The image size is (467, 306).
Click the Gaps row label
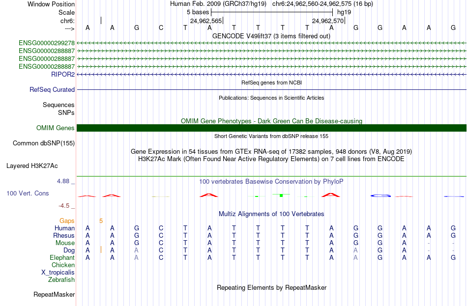click(67, 221)
